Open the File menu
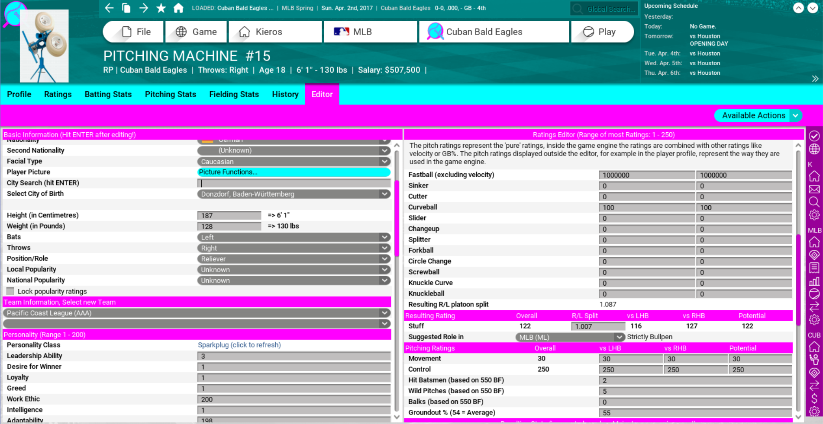 coord(133,32)
